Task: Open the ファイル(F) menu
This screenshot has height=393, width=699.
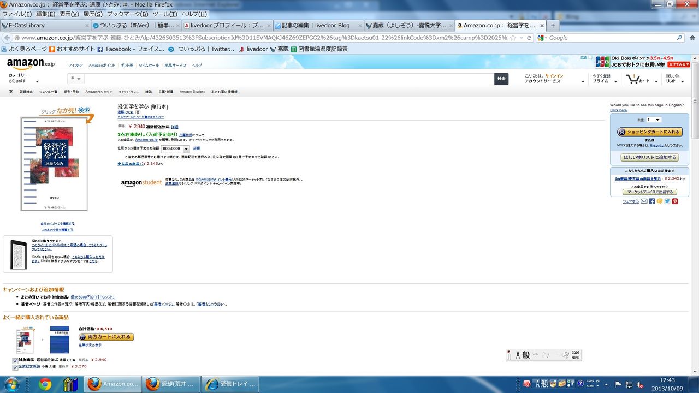Action: click(17, 14)
